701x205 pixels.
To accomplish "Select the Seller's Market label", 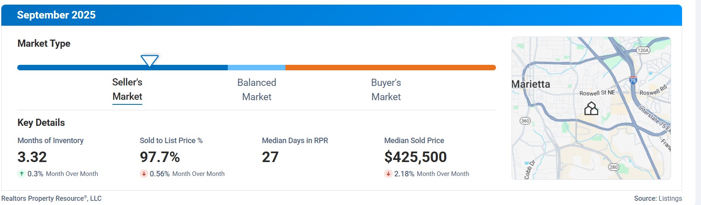I will [x=127, y=89].
